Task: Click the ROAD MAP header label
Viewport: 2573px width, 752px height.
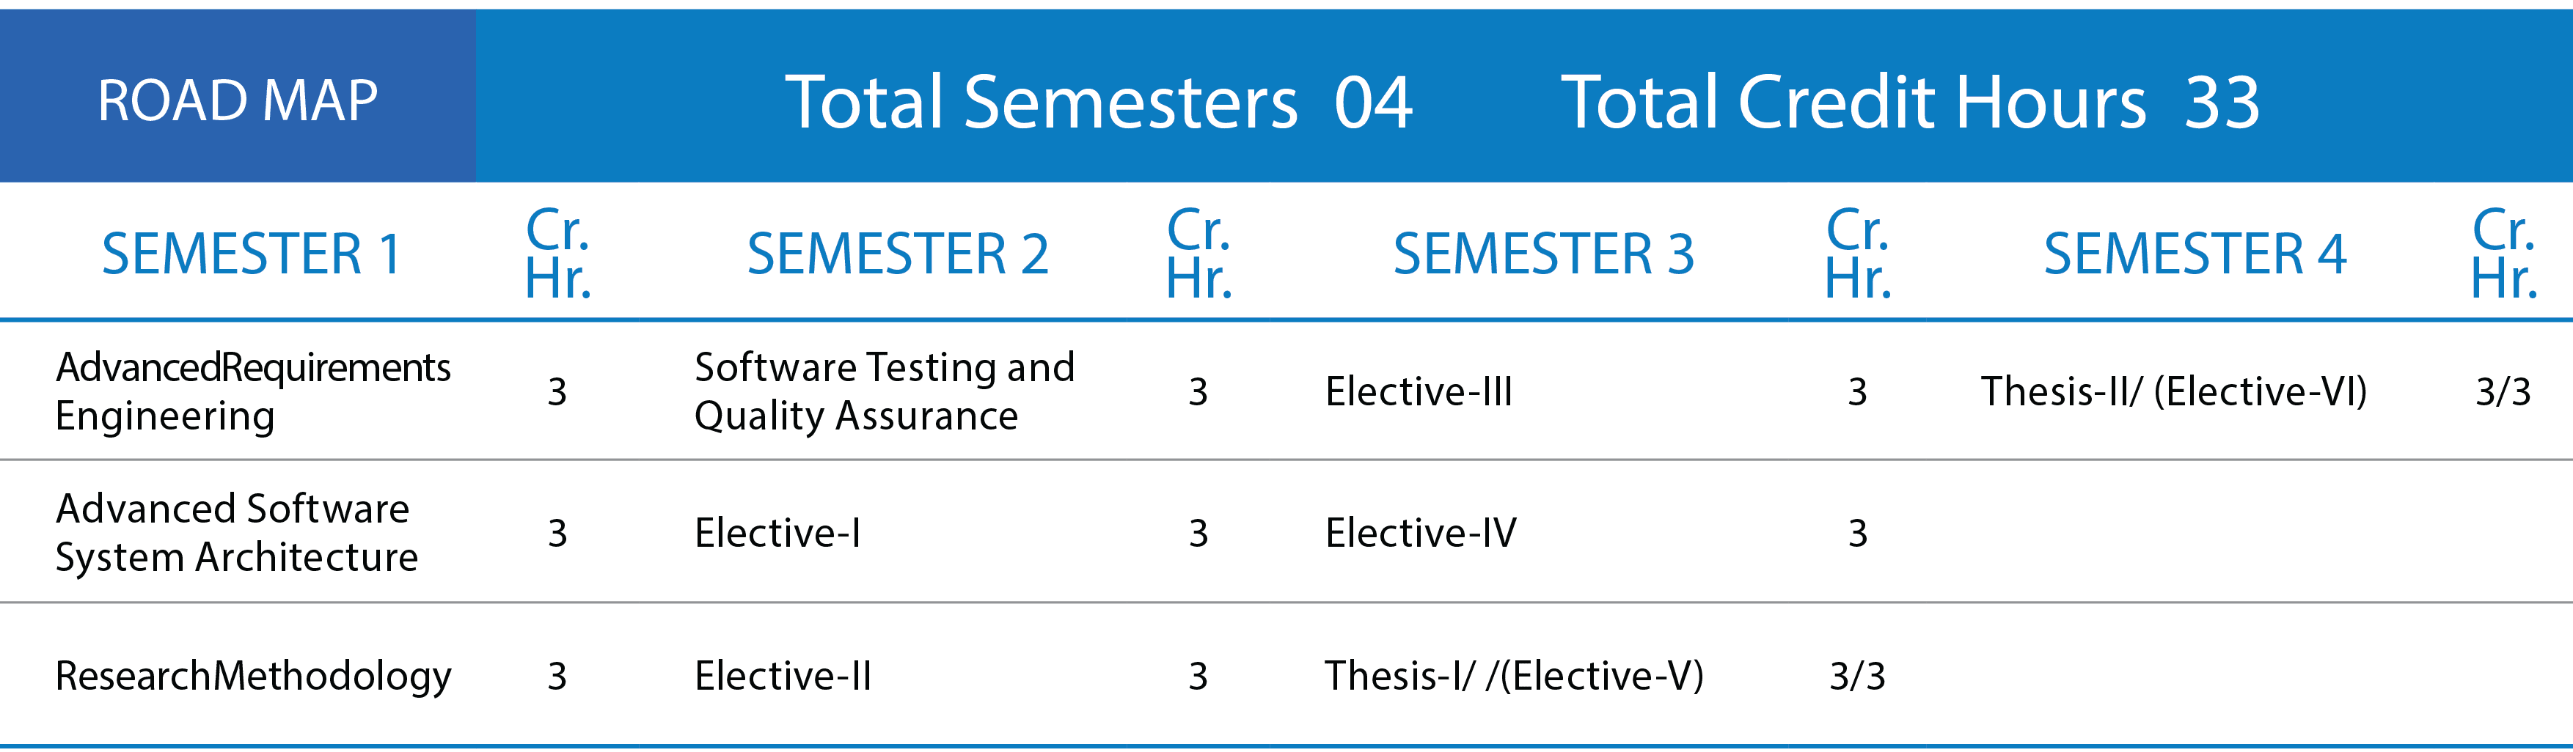Action: pos(238,101)
